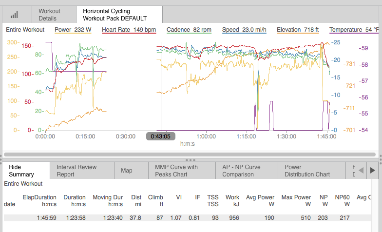Switch to the Map tab
382x232 pixels.
tap(132, 171)
